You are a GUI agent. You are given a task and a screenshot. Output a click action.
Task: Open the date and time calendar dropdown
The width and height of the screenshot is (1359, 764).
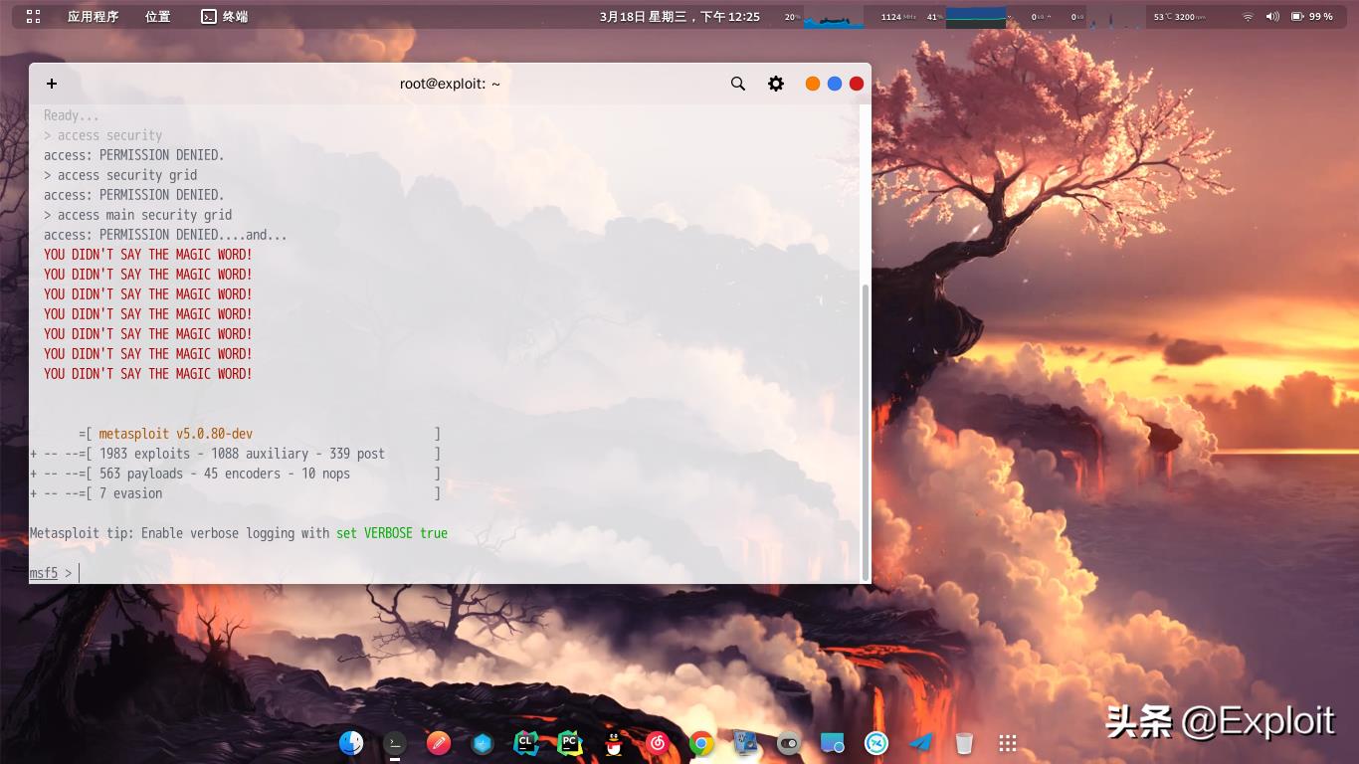point(679,16)
